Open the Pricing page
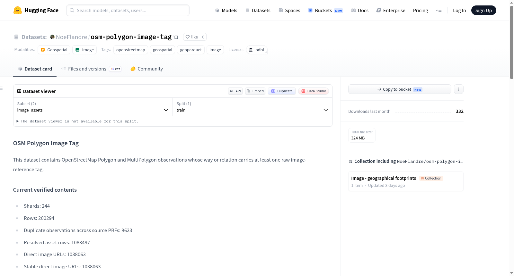Viewport: 514px width, 276px height. pyautogui.click(x=421, y=10)
